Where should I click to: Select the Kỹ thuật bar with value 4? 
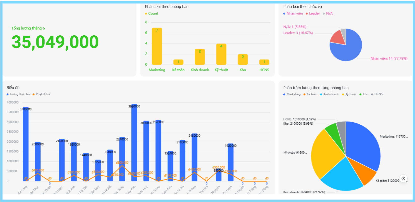coord(221,54)
